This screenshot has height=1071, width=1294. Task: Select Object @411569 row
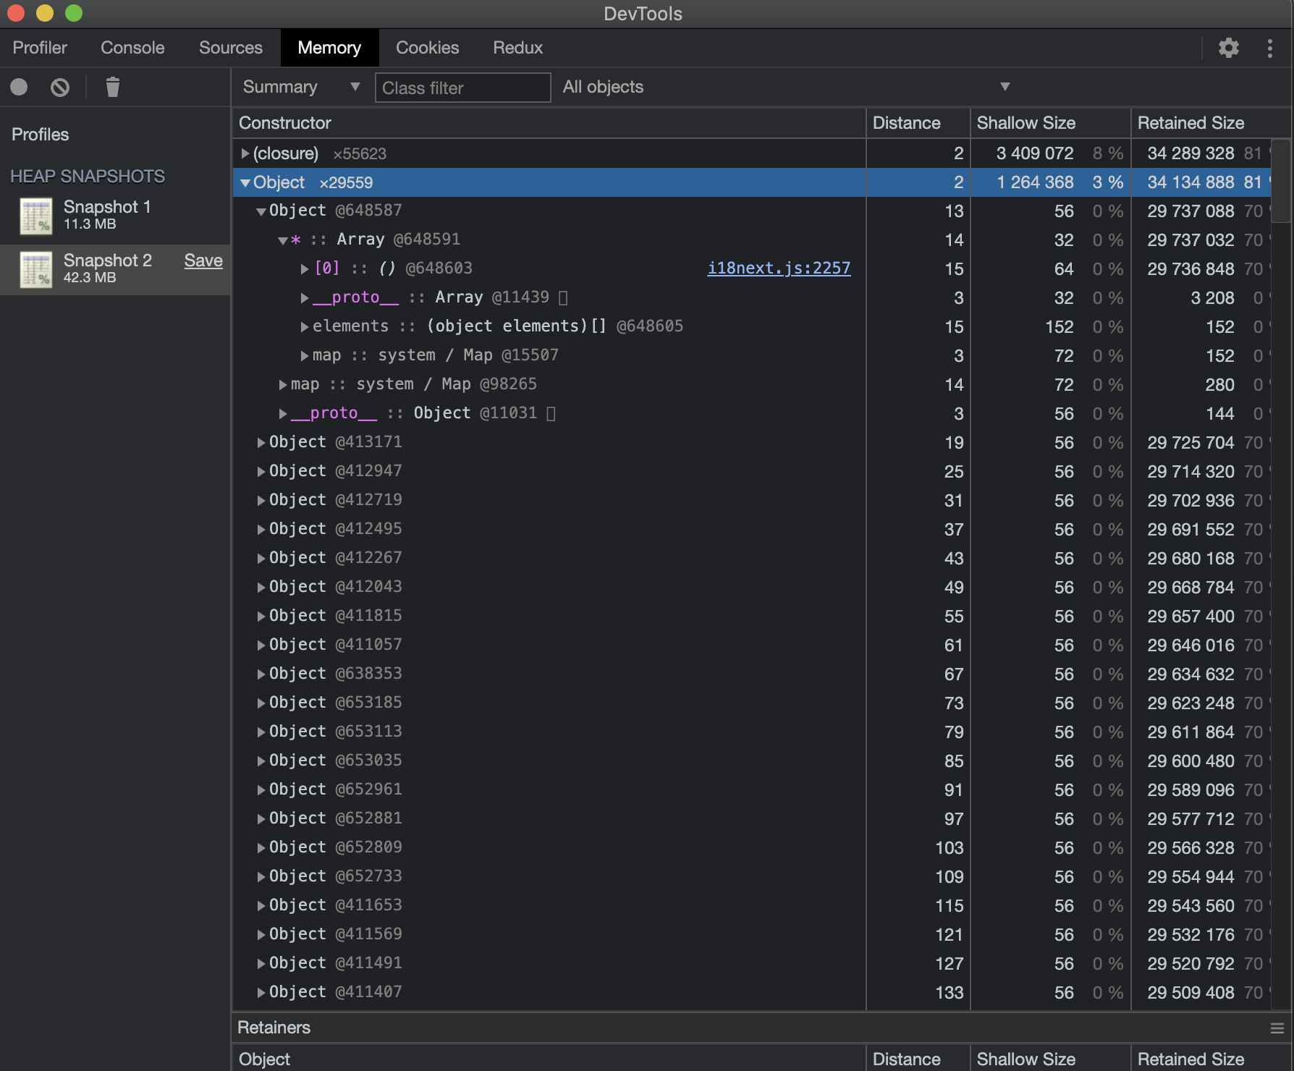752,934
